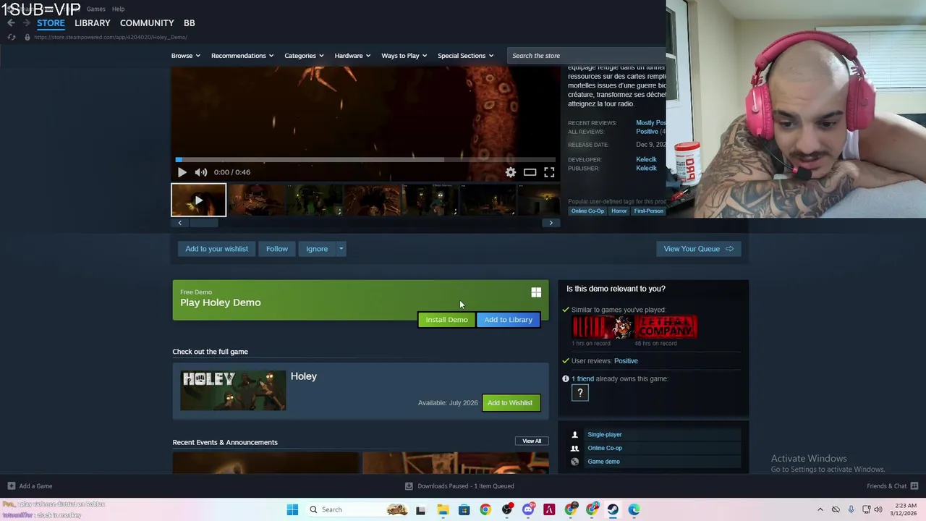Viewport: 926px width, 521px height.
Task: Open the Positive user reviews link
Action: [626, 361]
